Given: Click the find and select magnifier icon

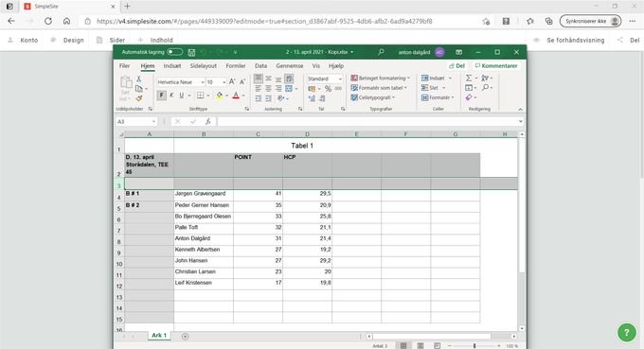Looking at the screenshot, I should coord(486,88).
